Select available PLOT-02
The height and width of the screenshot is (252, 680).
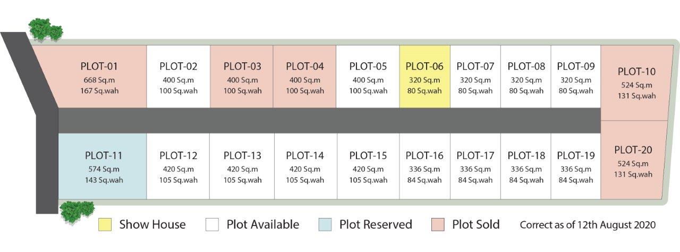(x=178, y=77)
